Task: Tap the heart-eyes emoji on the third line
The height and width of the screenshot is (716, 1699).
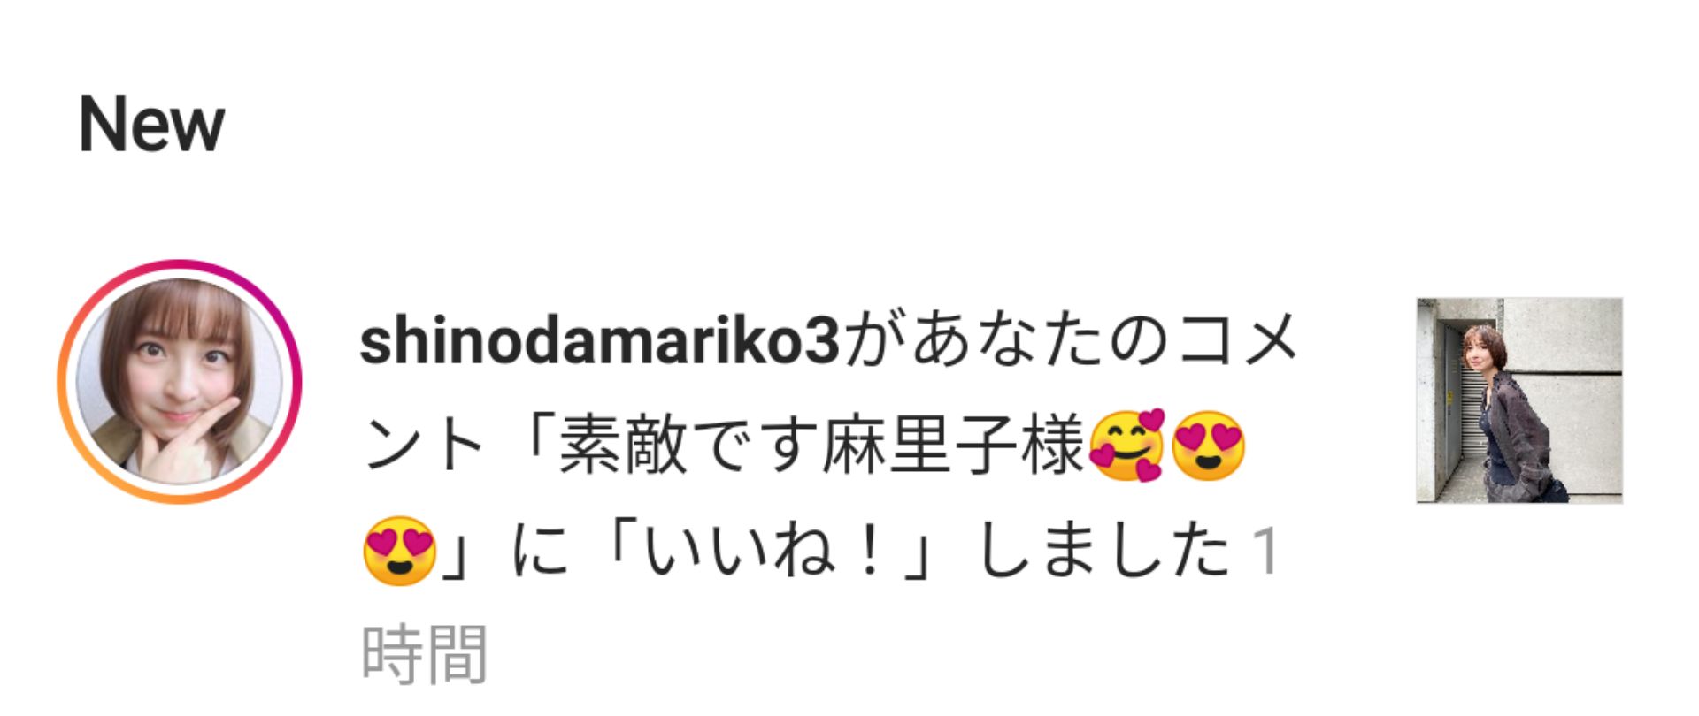Action: 400,550
